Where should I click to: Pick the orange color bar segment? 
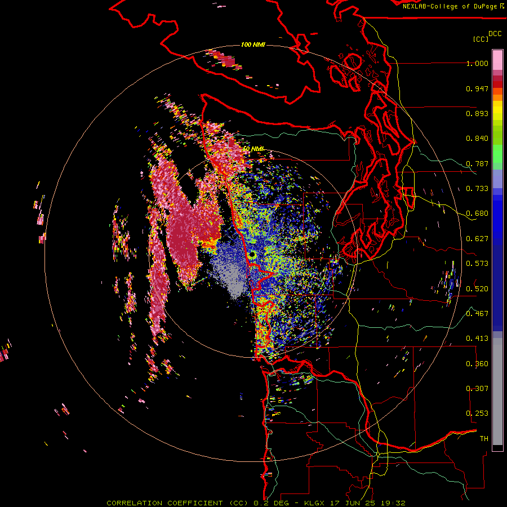point(497,97)
